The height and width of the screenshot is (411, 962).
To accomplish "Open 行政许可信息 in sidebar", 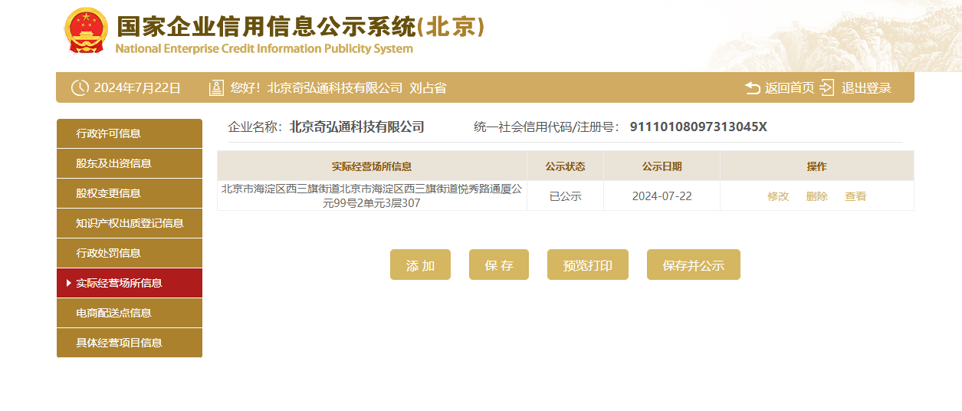I will (130, 133).
